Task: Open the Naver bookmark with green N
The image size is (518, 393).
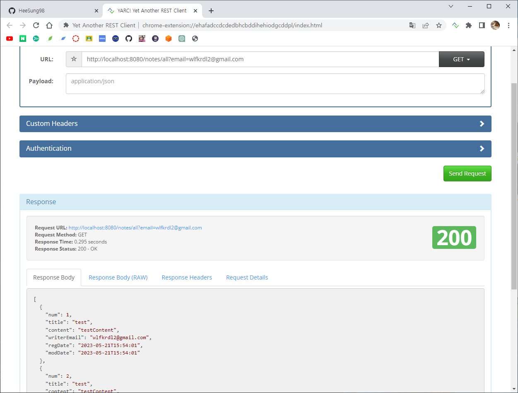Action: coord(23,39)
